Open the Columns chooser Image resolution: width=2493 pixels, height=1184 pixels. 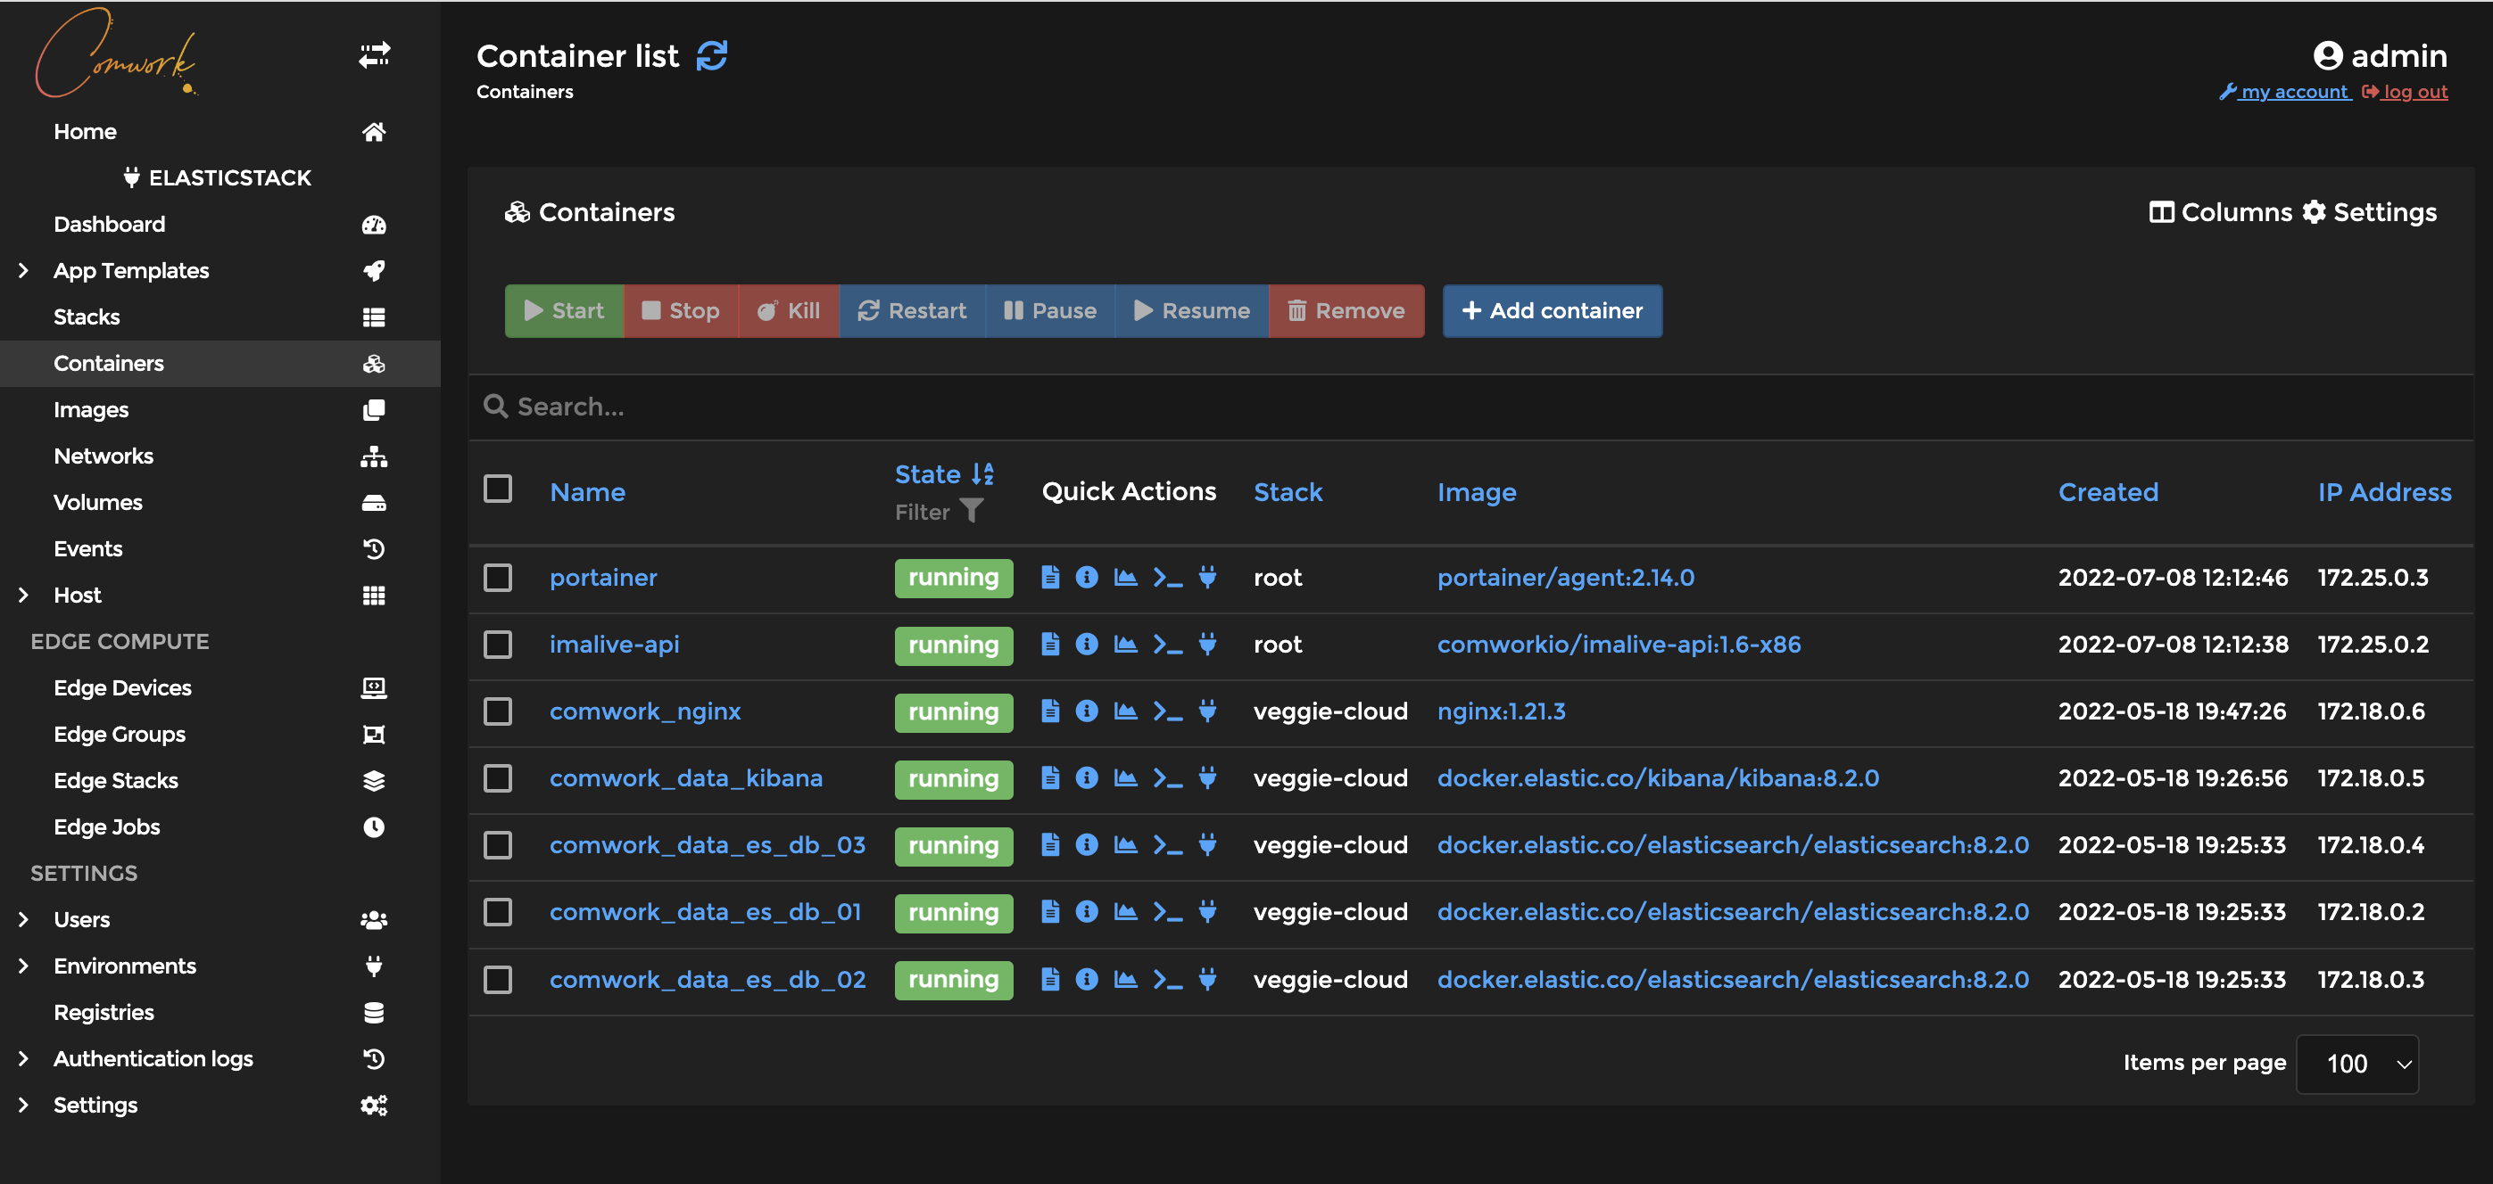pos(2220,212)
